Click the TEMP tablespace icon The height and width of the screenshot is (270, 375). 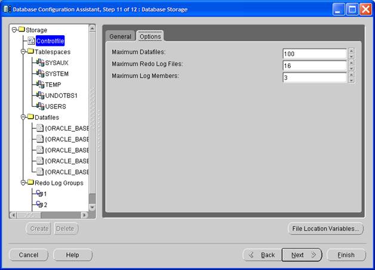pyautogui.click(x=40, y=85)
